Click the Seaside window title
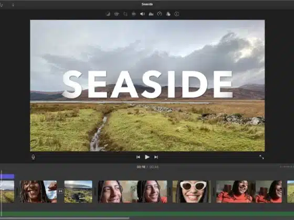Viewport: 294px width, 220px height. pyautogui.click(x=147, y=4)
